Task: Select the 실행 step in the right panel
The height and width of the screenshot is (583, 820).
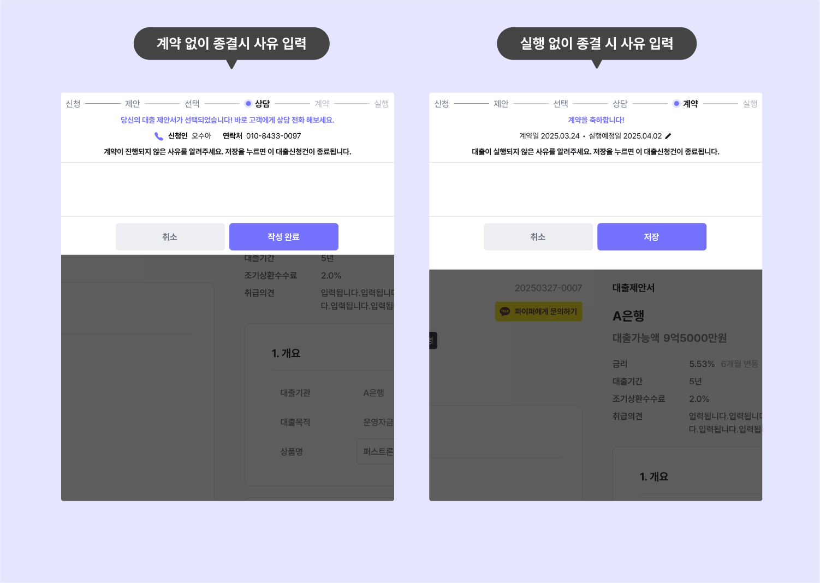Action: (750, 104)
